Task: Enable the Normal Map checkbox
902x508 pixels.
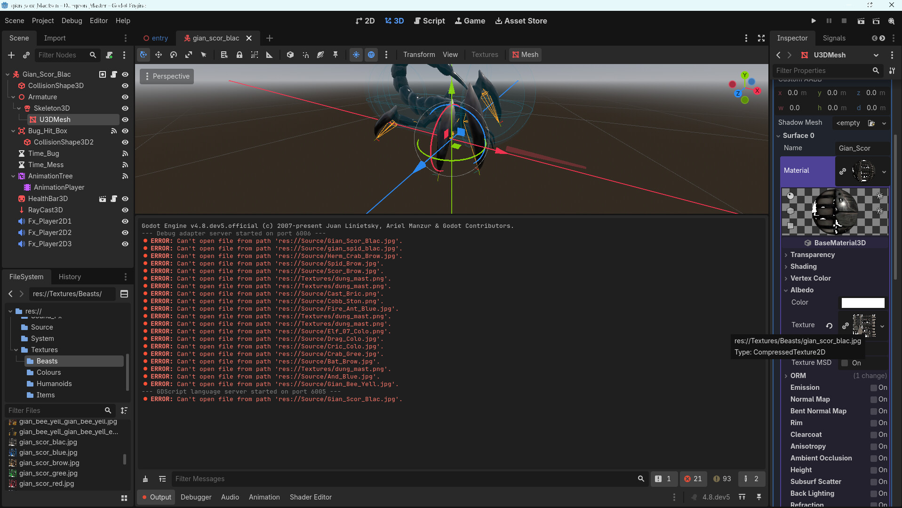Action: [873, 399]
